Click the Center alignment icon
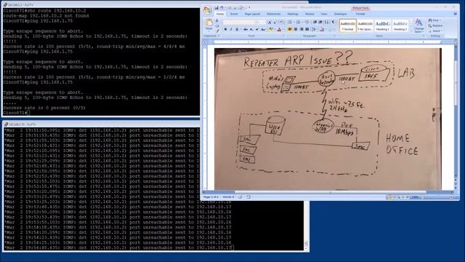Image resolution: width=465 pixels, height=262 pixels. [296, 29]
